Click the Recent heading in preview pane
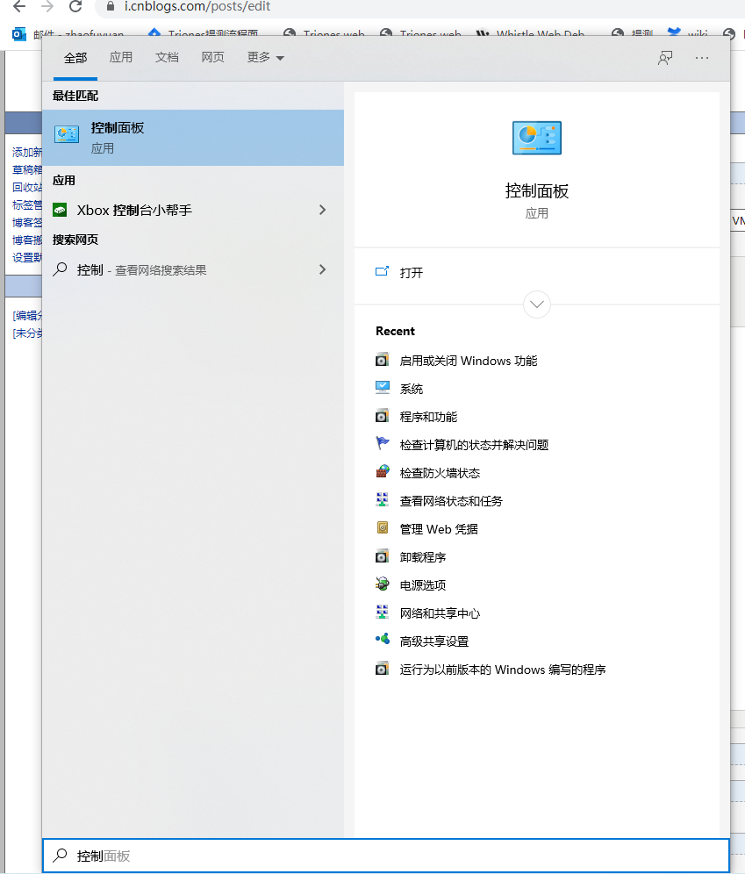Viewport: 745px width, 874px height. click(x=395, y=331)
